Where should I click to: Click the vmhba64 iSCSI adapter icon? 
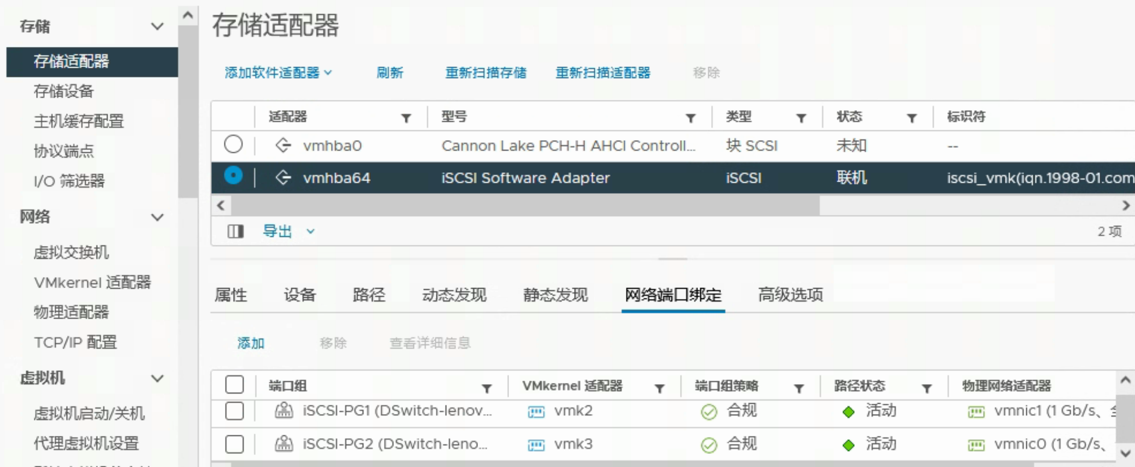pos(283,177)
